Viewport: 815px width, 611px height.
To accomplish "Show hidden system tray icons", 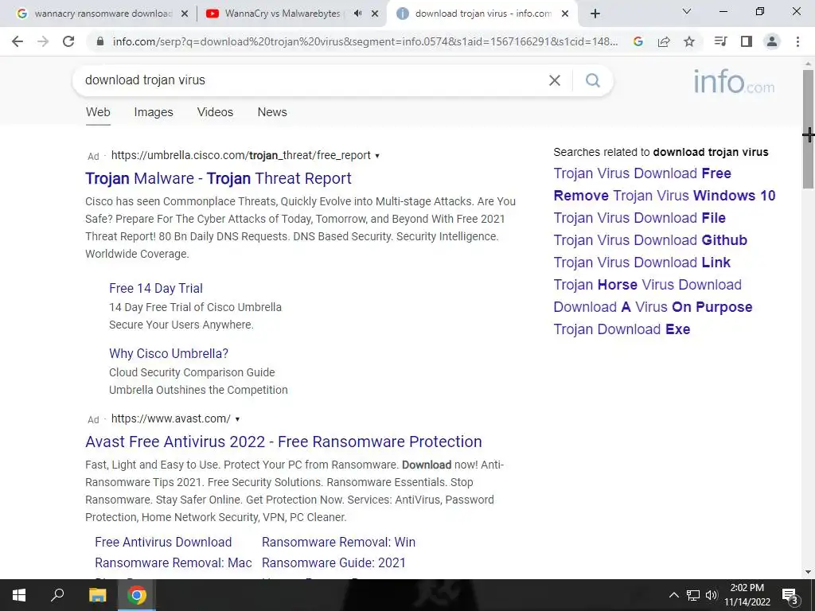I will click(x=673, y=595).
